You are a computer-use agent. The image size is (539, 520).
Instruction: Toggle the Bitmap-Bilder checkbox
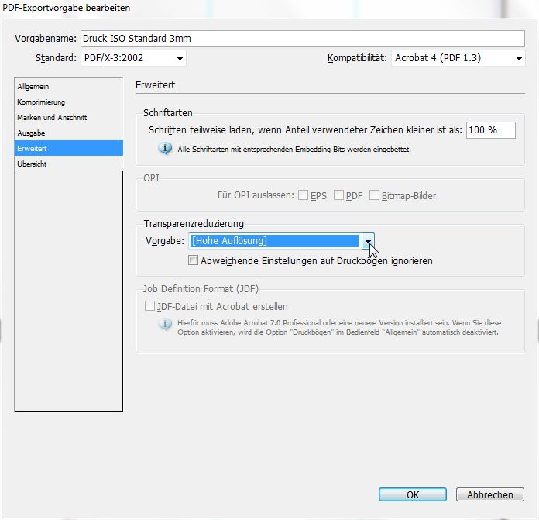(375, 195)
